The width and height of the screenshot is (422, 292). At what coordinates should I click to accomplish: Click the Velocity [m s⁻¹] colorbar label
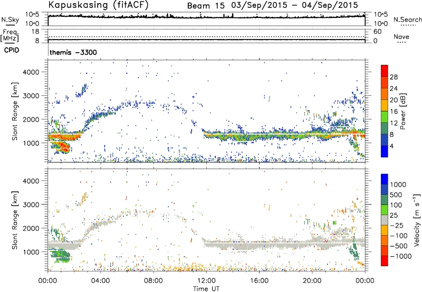[x=416, y=220]
